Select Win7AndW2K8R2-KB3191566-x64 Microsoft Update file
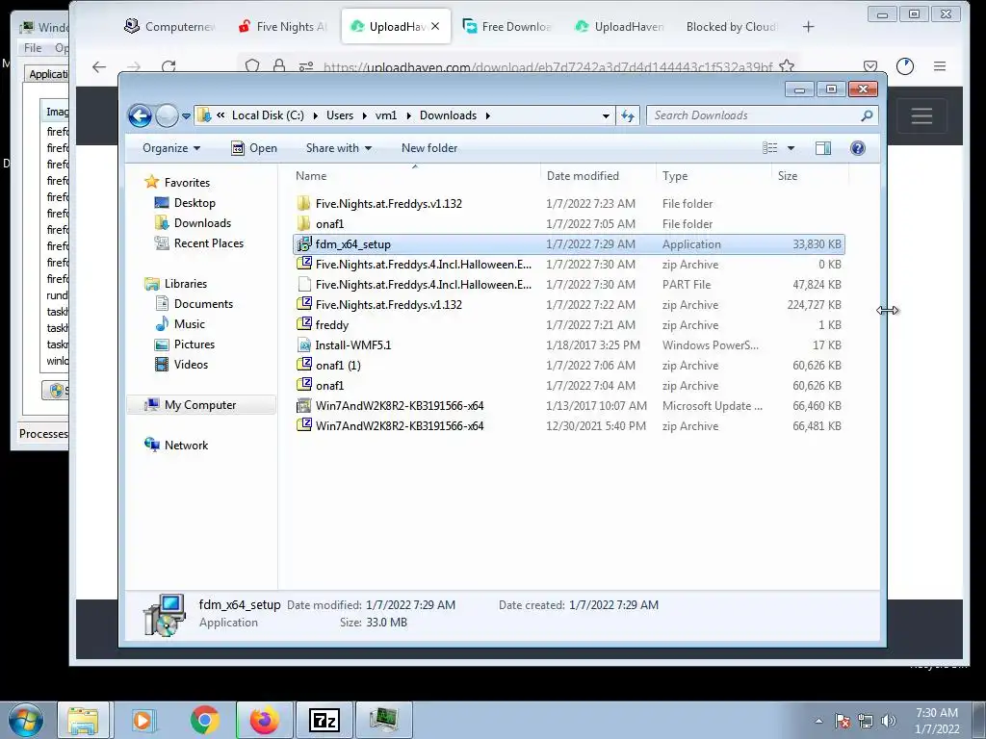Image resolution: width=986 pixels, height=739 pixels. (568, 405)
